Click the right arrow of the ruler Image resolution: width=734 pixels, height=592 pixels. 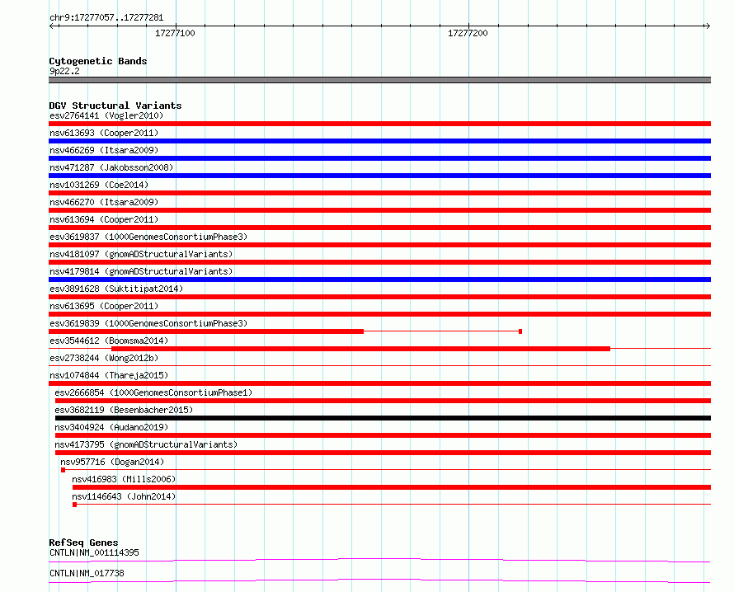pos(708,26)
